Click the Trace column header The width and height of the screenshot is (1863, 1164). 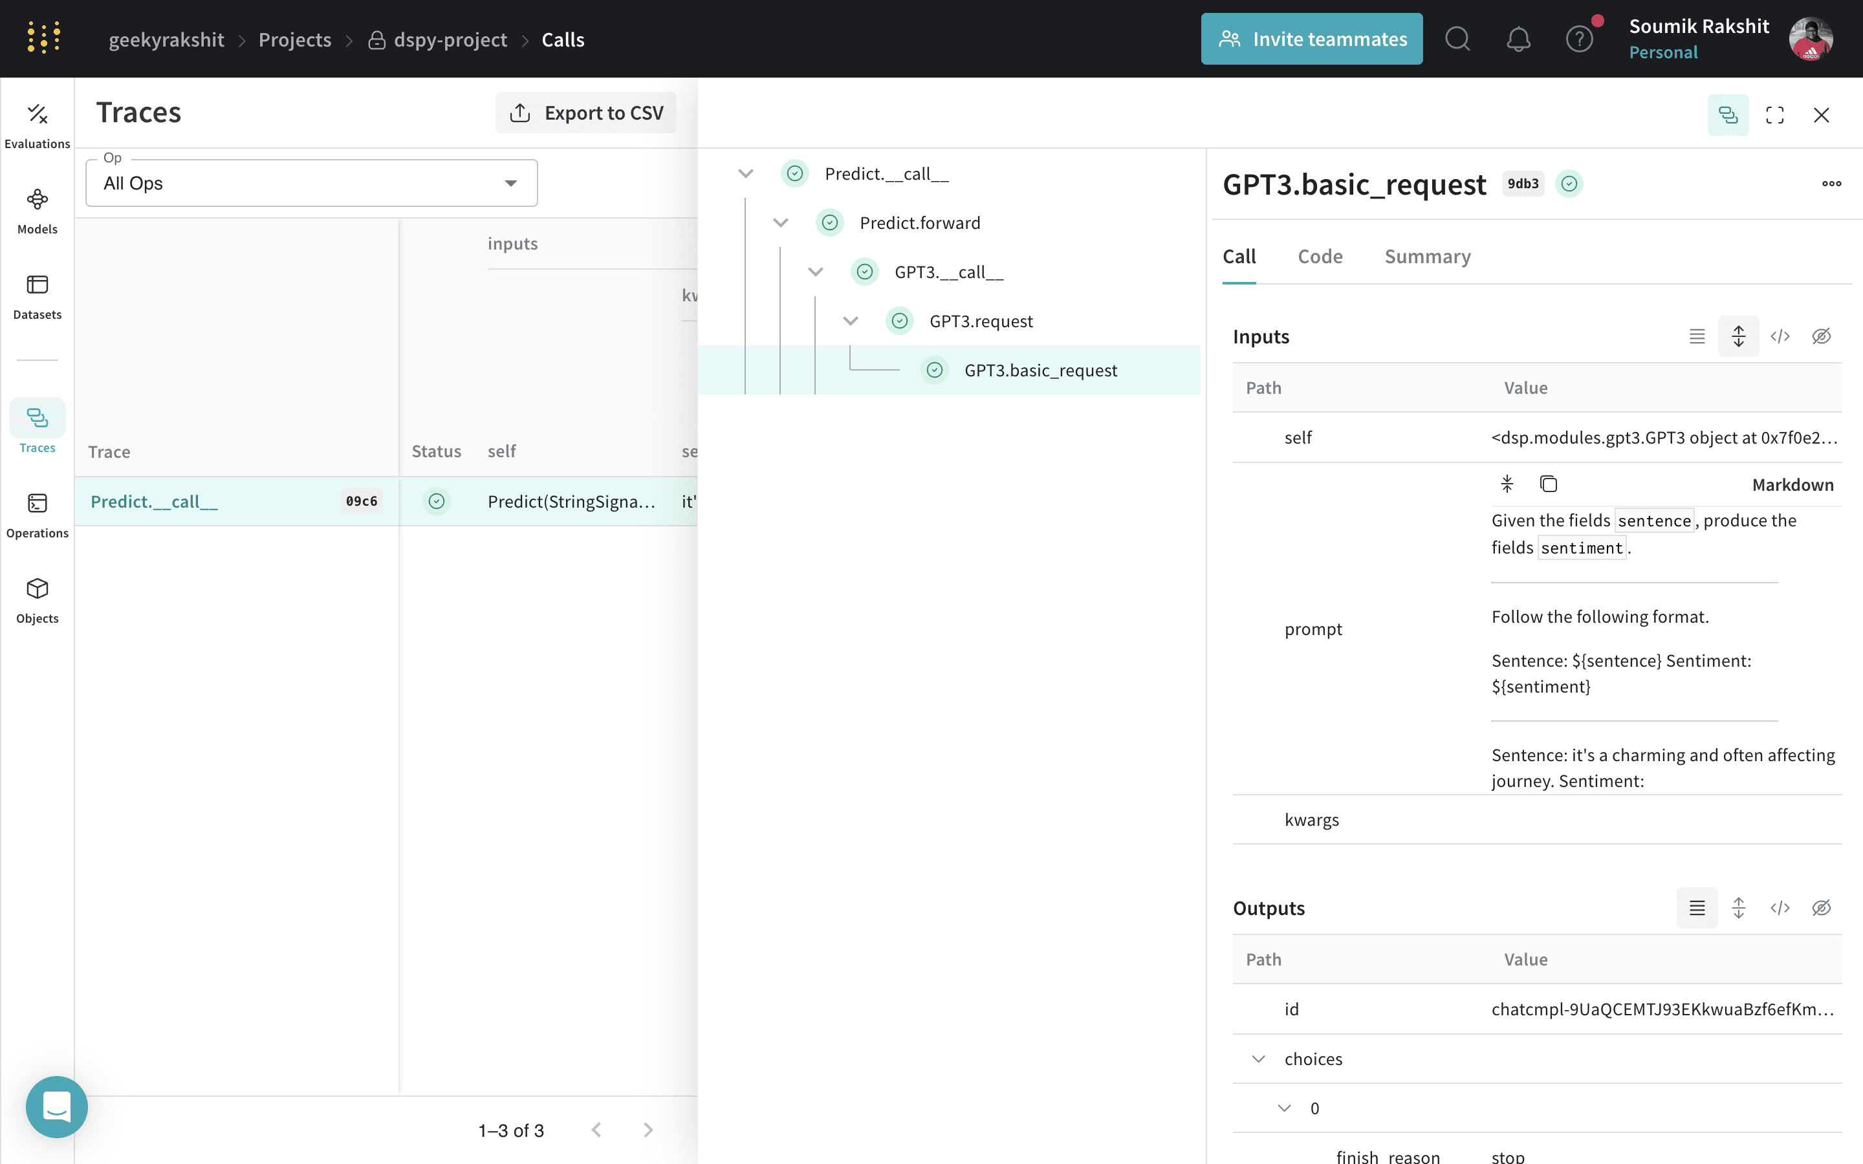109,451
